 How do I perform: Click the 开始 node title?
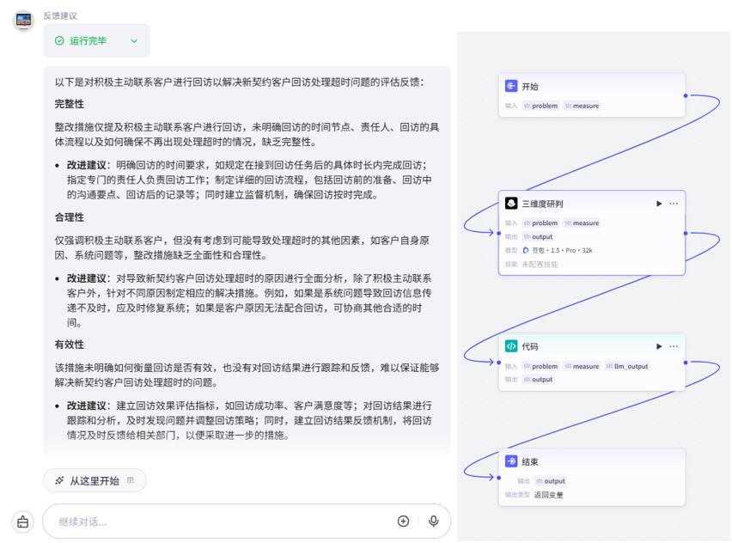click(530, 87)
